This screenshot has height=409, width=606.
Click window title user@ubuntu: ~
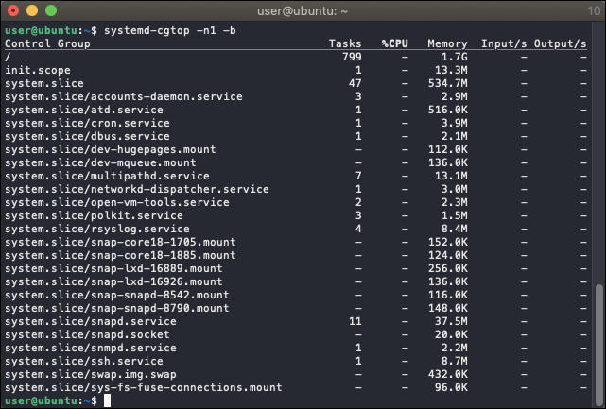(x=303, y=10)
